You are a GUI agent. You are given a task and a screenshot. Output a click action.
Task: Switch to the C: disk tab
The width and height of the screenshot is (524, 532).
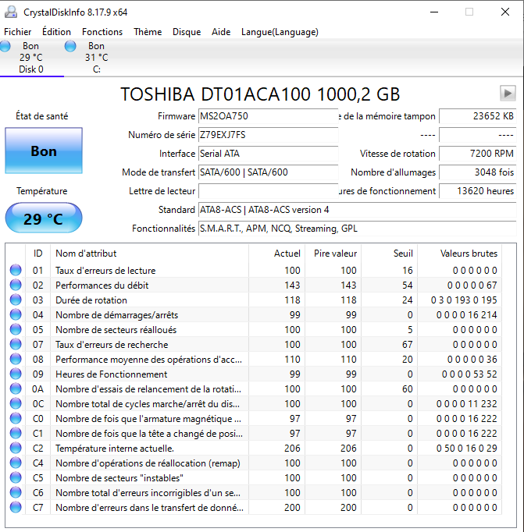coord(97,58)
